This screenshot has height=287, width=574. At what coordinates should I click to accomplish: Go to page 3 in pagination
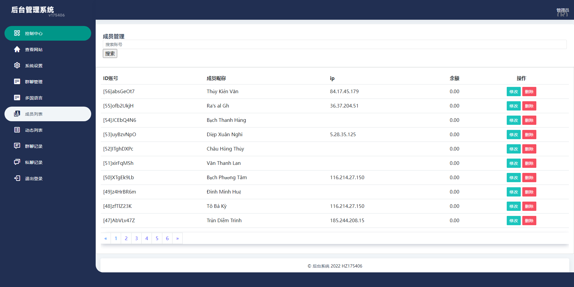[x=136, y=238]
